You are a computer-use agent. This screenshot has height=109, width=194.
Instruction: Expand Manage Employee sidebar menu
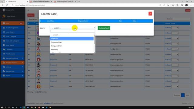tap(13, 58)
